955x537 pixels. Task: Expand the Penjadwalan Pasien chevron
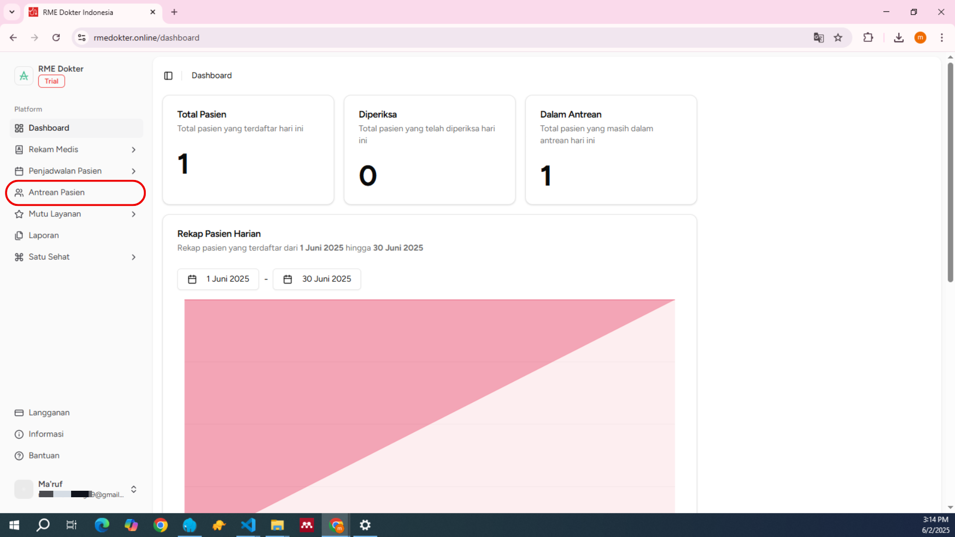point(133,171)
